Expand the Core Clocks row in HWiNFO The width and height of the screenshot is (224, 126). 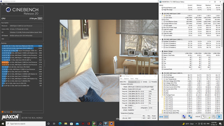tap(162, 17)
